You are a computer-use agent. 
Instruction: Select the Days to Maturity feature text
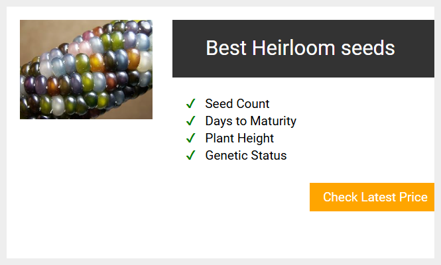click(x=251, y=121)
